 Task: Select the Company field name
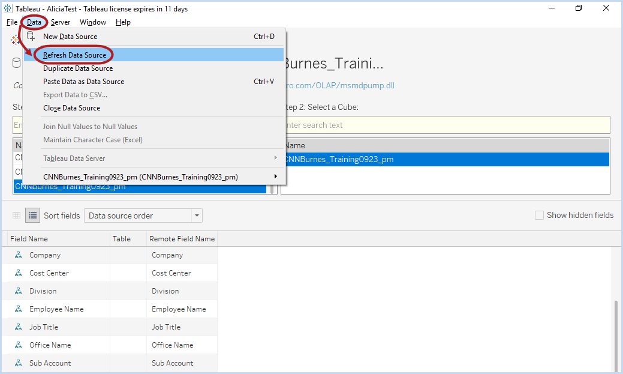click(45, 255)
